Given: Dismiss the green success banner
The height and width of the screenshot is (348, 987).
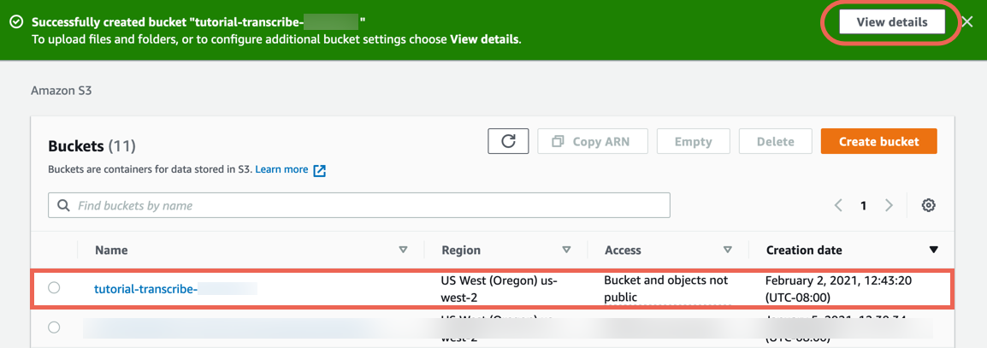Looking at the screenshot, I should 968,22.
